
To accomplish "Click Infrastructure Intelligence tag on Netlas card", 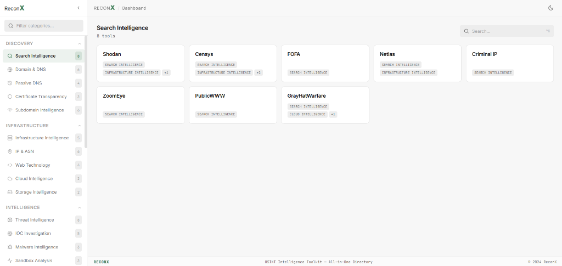I will pyautogui.click(x=408, y=73).
